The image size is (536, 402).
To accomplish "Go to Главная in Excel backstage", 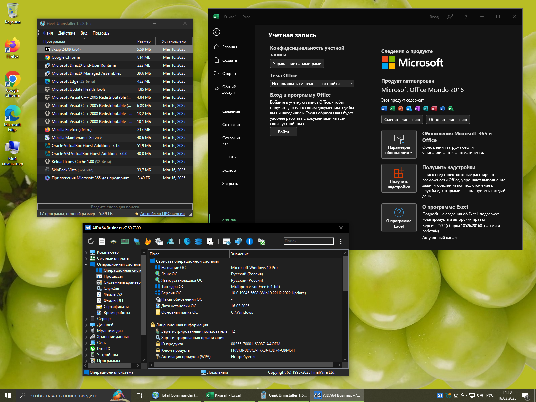I will coord(230,47).
